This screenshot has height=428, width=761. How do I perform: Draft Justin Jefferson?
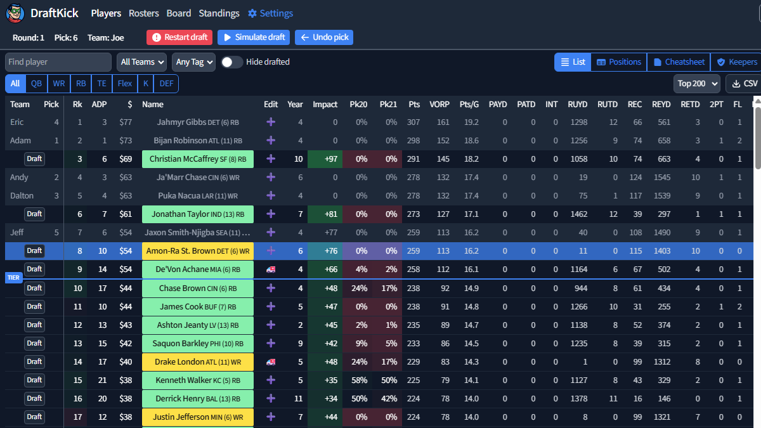(34, 417)
